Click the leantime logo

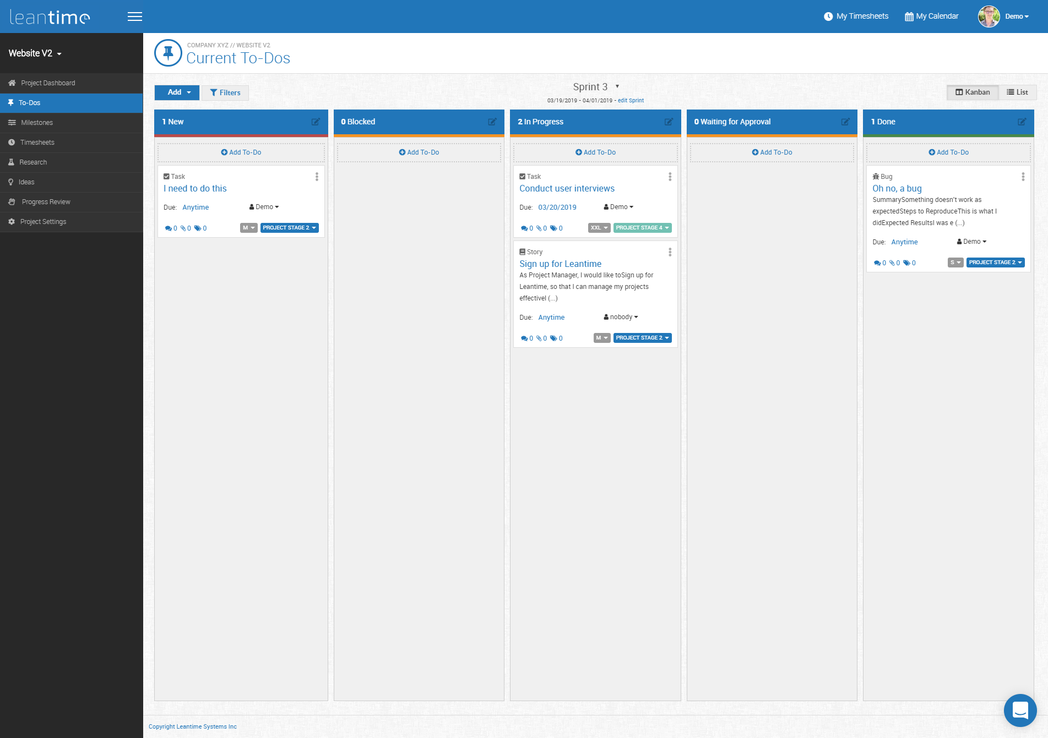click(50, 17)
